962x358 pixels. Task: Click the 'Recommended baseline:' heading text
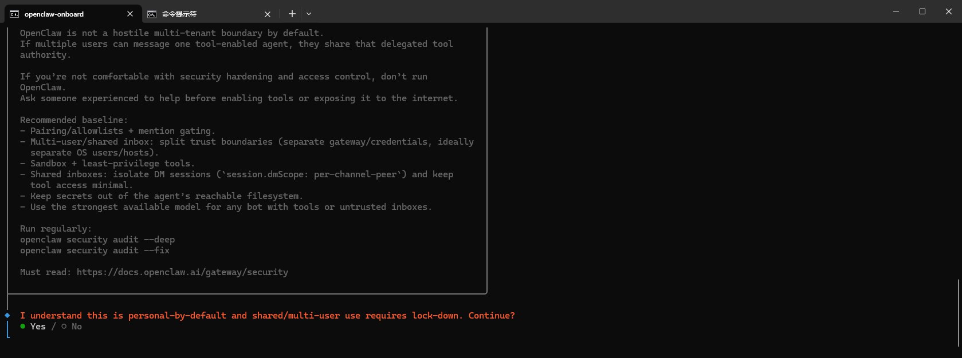74,120
